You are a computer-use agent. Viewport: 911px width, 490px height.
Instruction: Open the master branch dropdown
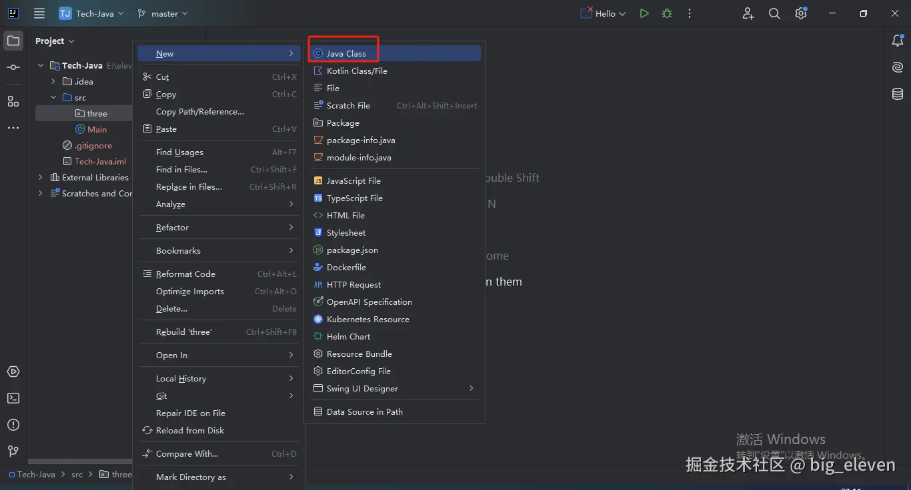[162, 13]
